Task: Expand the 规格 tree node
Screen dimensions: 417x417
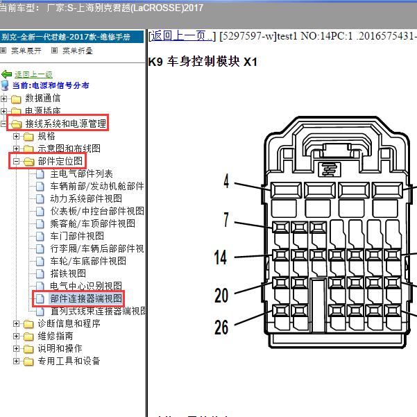Action: click(16, 136)
